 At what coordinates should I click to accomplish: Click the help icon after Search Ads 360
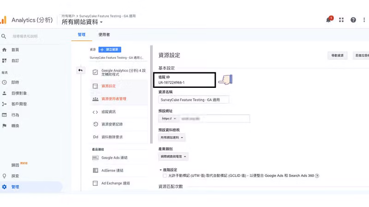pyautogui.click(x=317, y=176)
